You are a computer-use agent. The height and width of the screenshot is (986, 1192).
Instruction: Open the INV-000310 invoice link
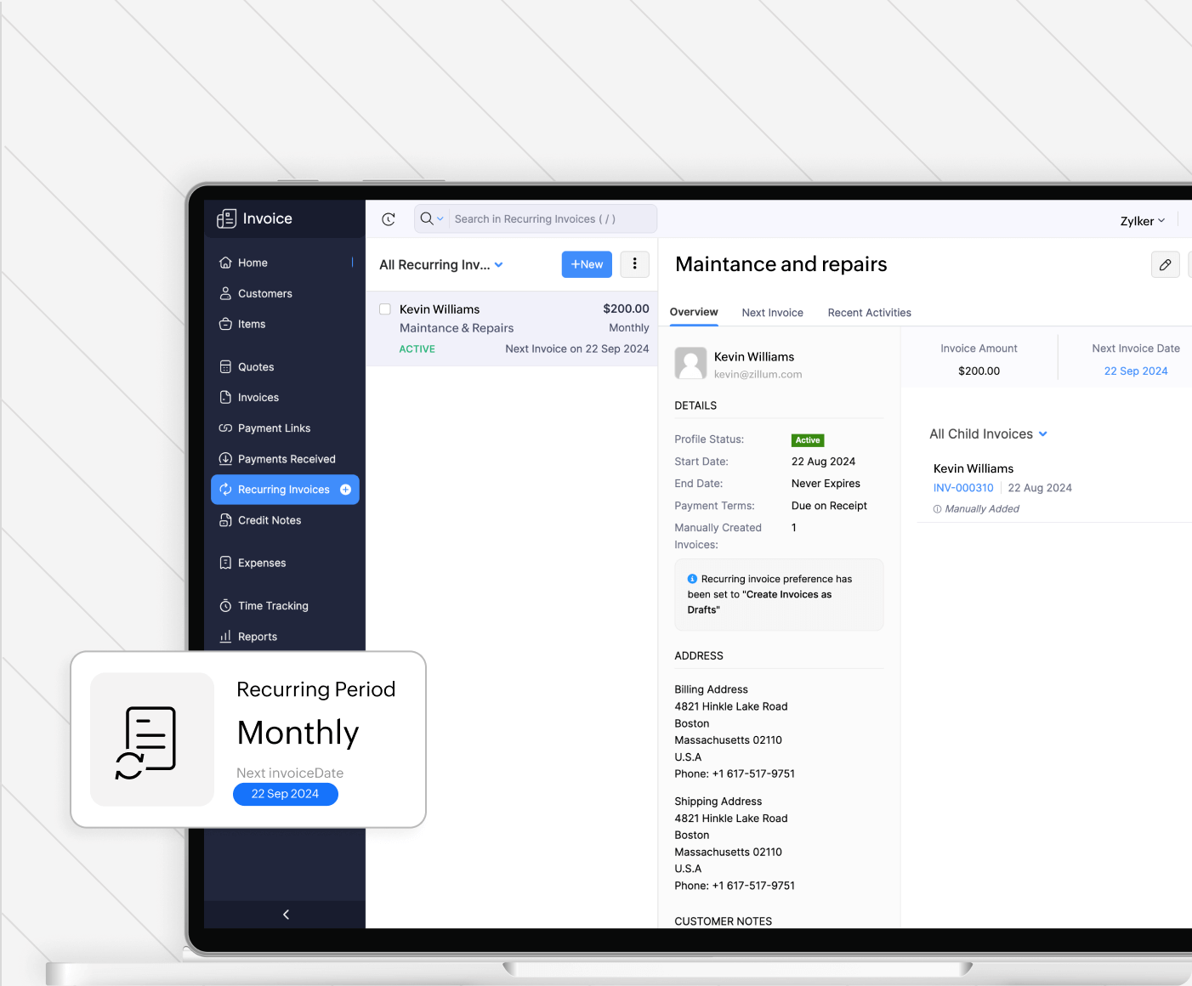963,488
